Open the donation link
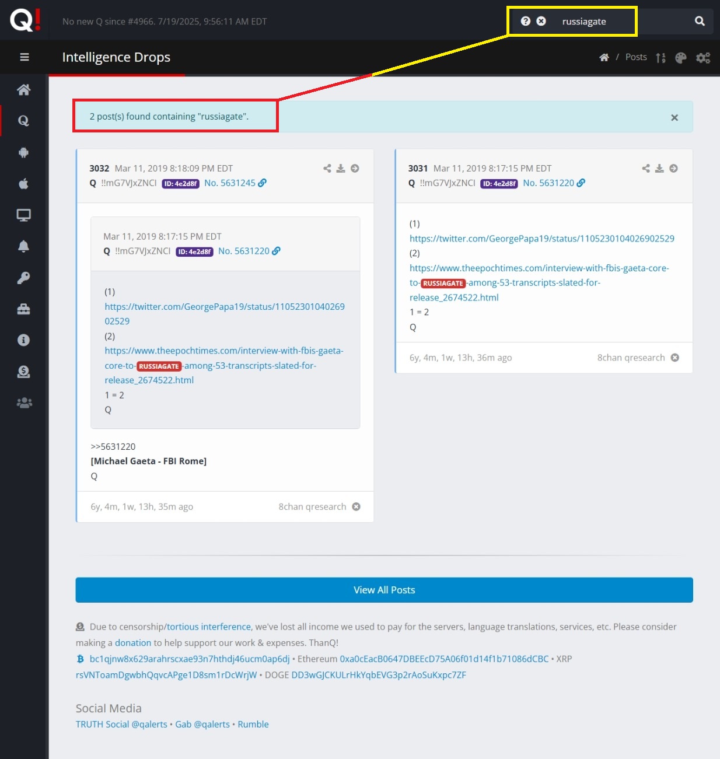Viewport: 720px width, 759px height. coord(133,643)
